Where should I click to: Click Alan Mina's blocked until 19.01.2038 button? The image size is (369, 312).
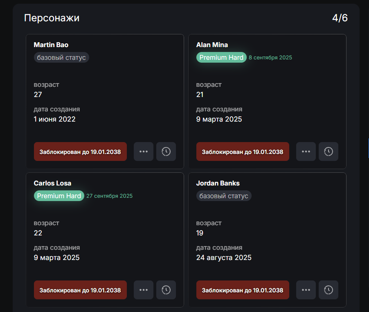pyautogui.click(x=243, y=151)
